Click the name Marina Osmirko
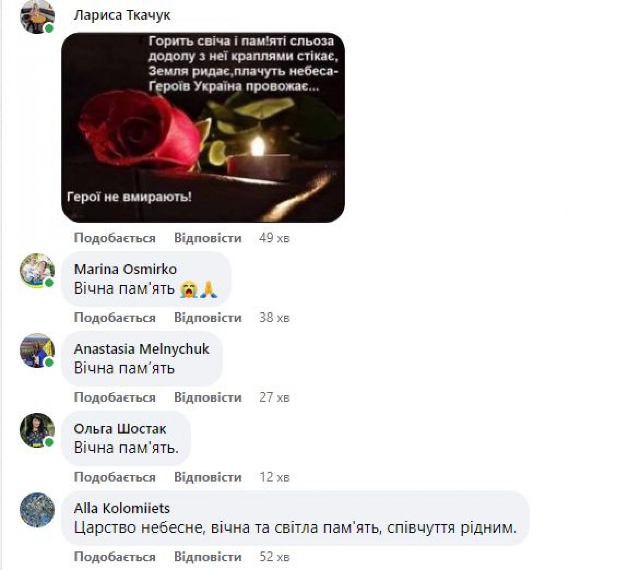 tap(125, 269)
